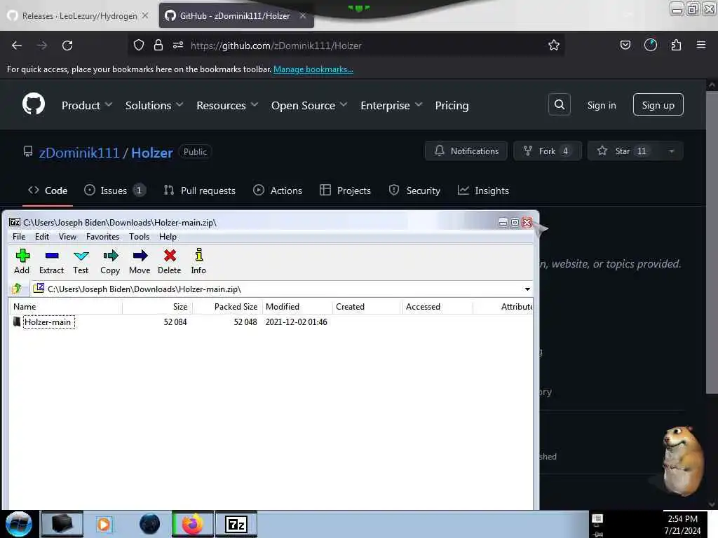Select the Holzer-main folder row
Screen dimensions: 718x538
(270, 322)
